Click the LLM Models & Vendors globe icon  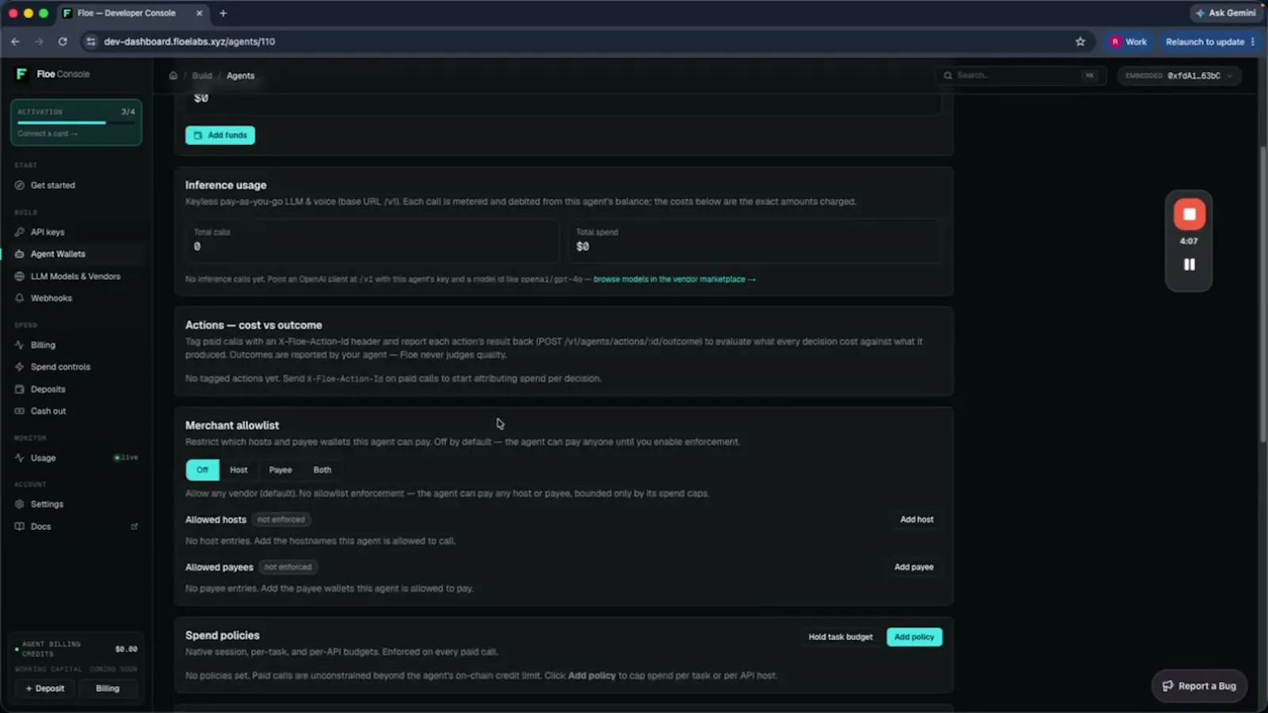click(20, 276)
